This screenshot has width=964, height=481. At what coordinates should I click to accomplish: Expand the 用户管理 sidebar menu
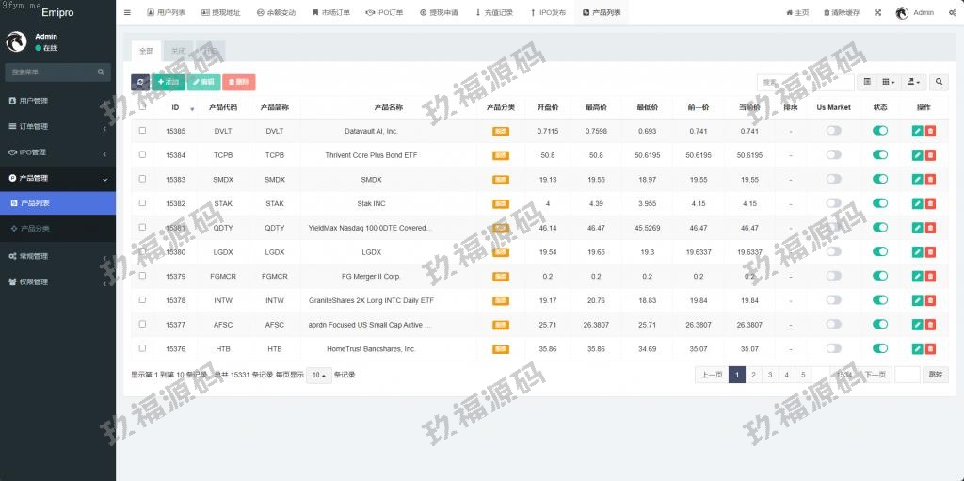(x=57, y=101)
